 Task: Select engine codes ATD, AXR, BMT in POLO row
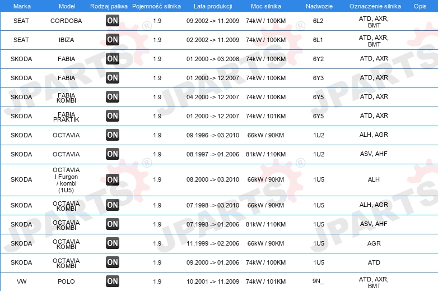[x=374, y=283]
